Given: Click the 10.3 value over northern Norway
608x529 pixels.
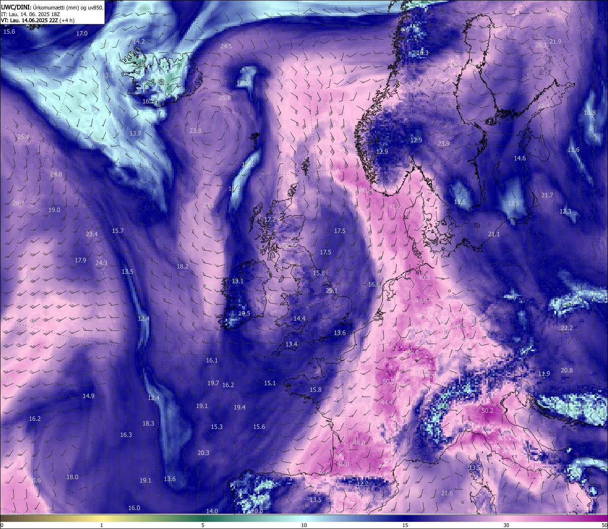Looking at the screenshot, I should click(422, 53).
